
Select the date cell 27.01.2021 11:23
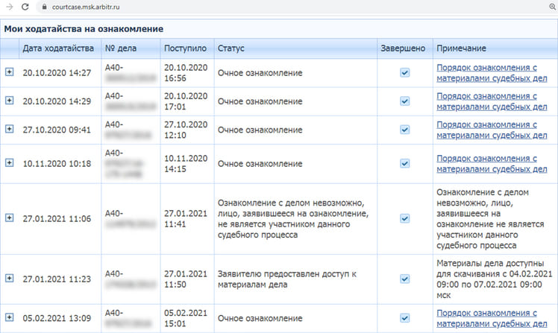57,279
